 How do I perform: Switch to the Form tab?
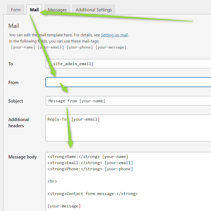point(16,10)
